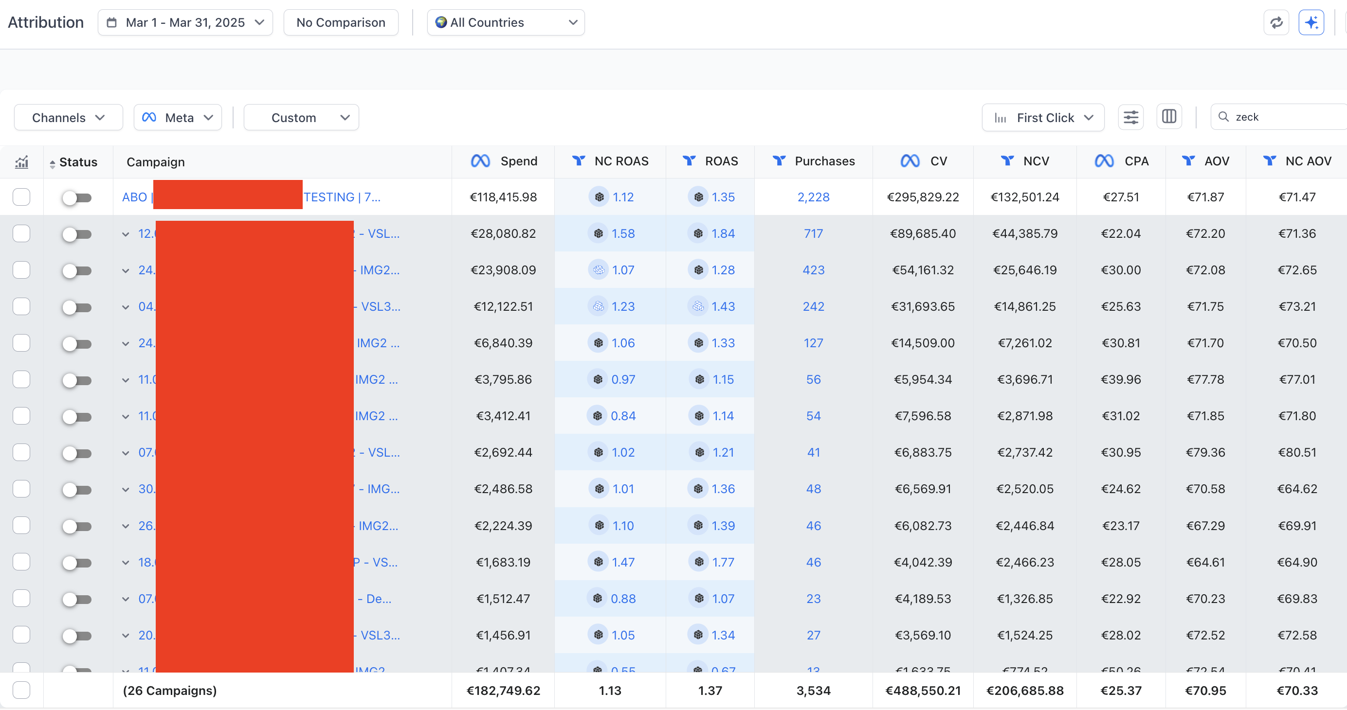Open the Meta channel filter
This screenshot has width=1347, height=710.
coord(178,118)
